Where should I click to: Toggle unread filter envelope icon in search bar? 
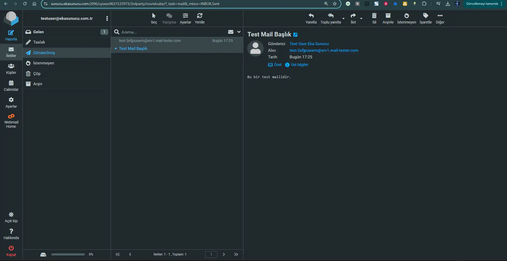[231, 32]
